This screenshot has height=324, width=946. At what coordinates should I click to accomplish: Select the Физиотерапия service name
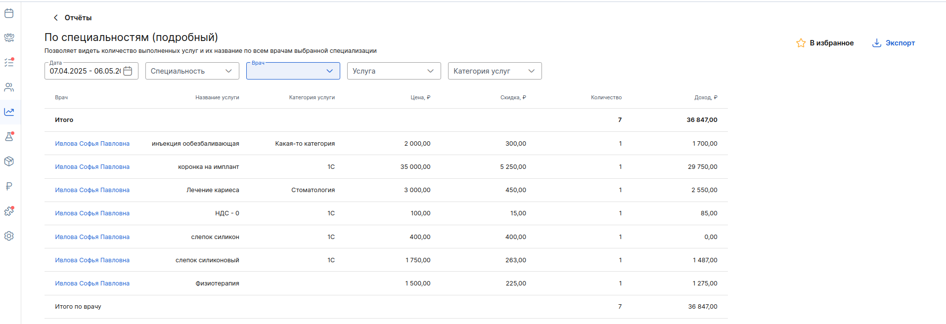pos(217,283)
